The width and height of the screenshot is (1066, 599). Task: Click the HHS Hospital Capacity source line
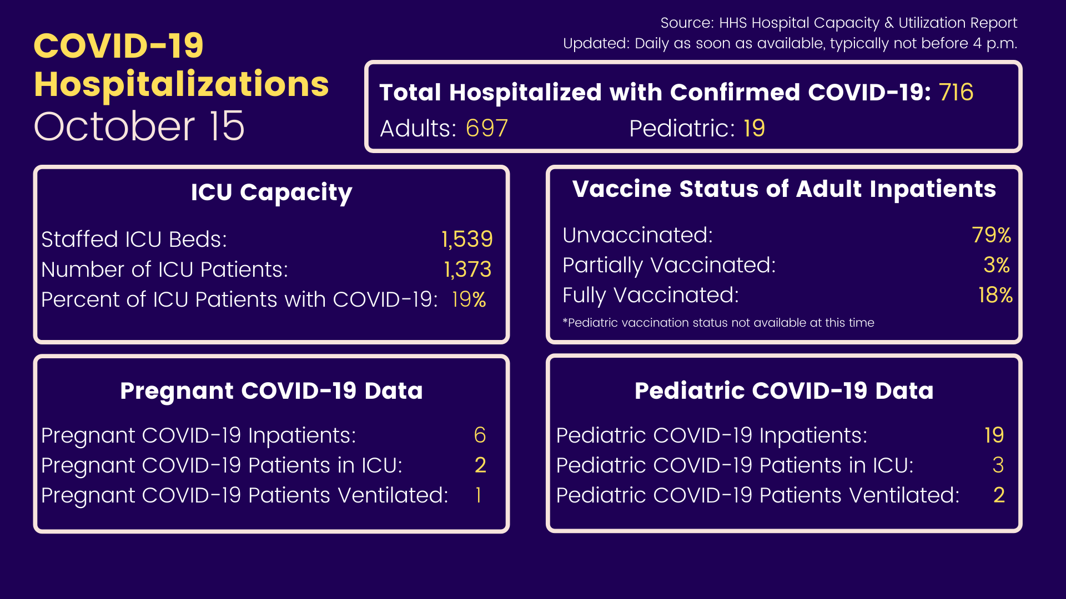click(838, 23)
